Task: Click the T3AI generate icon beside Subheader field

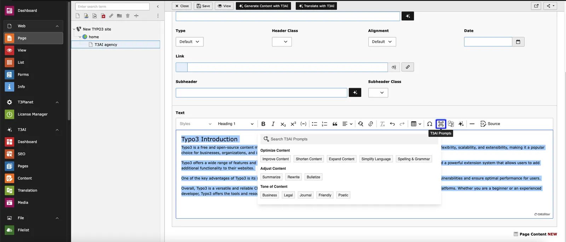Action: 355,93
